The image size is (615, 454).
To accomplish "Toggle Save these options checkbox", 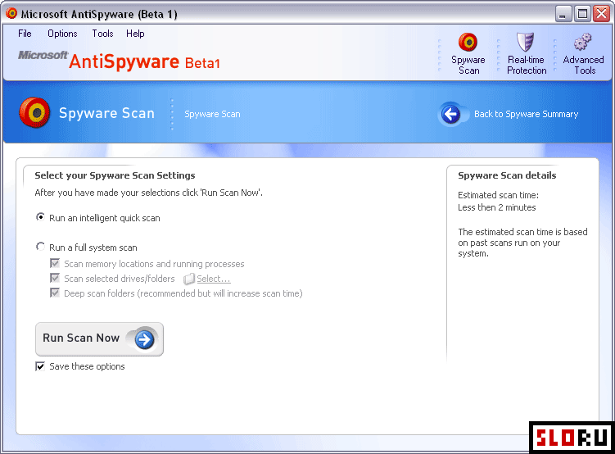I will [x=40, y=366].
